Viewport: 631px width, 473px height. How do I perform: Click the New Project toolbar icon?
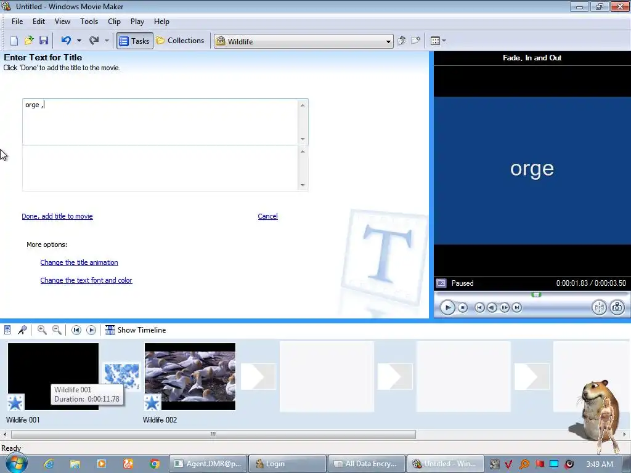(x=14, y=41)
